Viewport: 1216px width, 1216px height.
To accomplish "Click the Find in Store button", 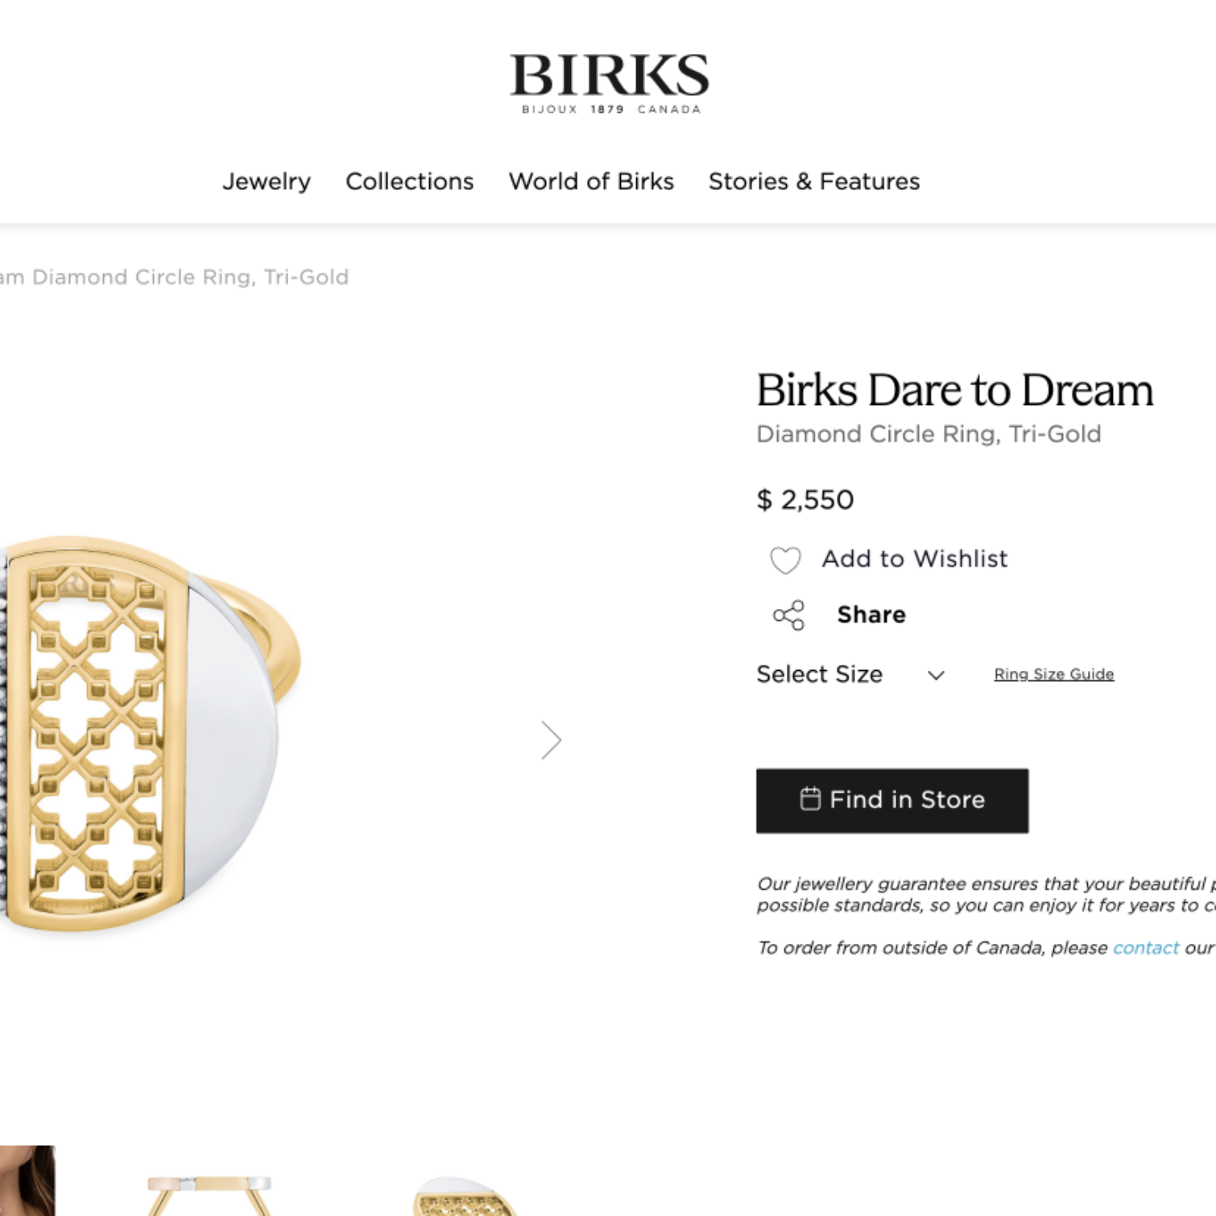I will [892, 800].
